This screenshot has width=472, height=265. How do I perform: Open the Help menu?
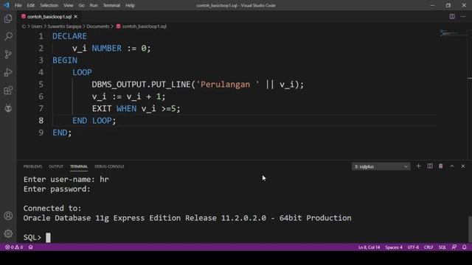coord(130,5)
